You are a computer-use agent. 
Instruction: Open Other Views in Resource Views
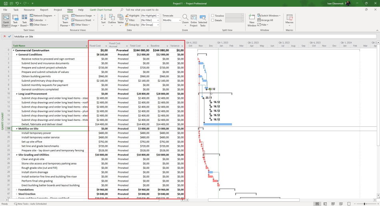(x=80, y=25)
